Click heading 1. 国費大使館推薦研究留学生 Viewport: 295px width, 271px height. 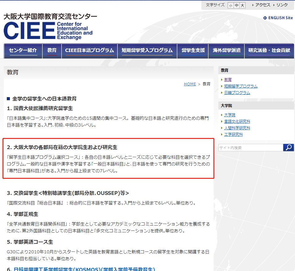[x=40, y=108]
